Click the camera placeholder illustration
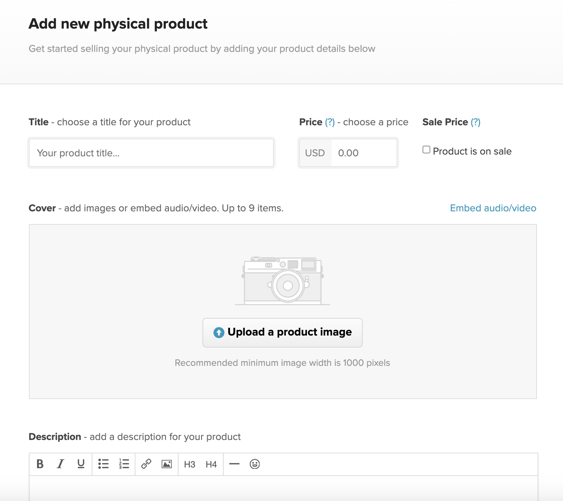 283,280
